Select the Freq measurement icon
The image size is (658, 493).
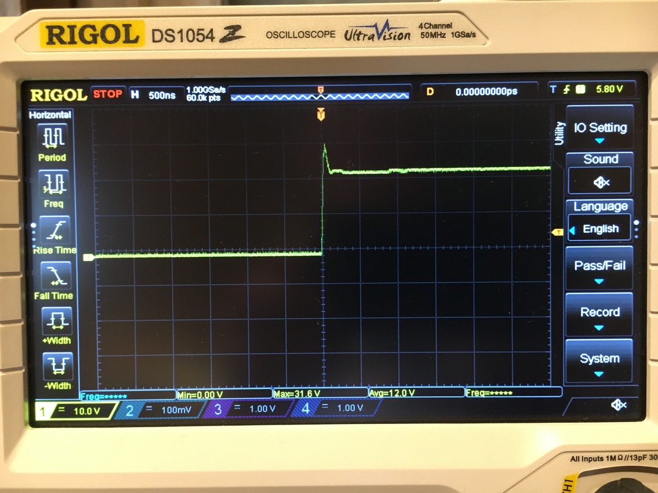[x=54, y=184]
